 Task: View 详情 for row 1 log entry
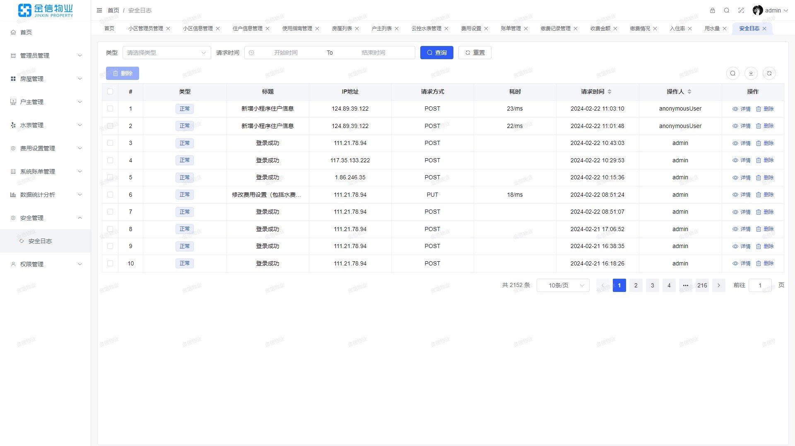click(x=741, y=109)
